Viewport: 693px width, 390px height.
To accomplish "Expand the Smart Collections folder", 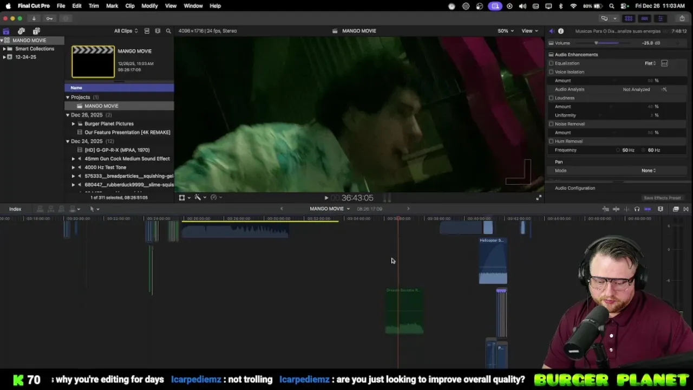I will click(x=4, y=49).
